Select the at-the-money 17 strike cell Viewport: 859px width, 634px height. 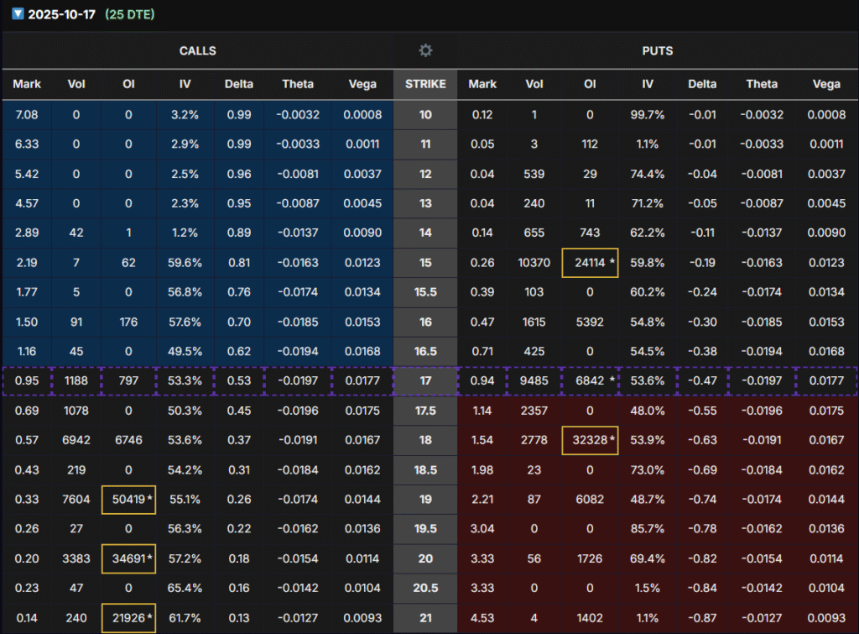(x=425, y=382)
